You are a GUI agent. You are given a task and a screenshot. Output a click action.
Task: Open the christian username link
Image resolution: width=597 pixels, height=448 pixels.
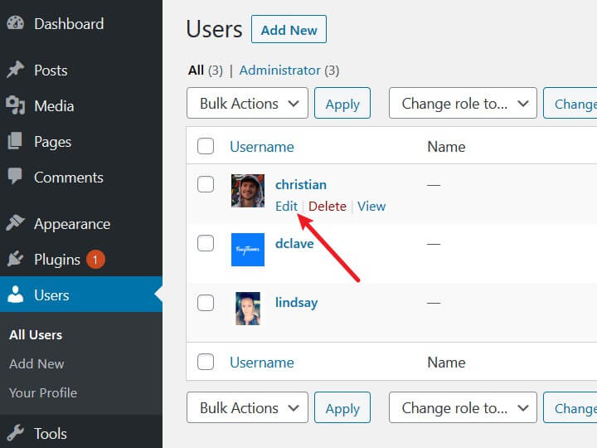pos(301,184)
